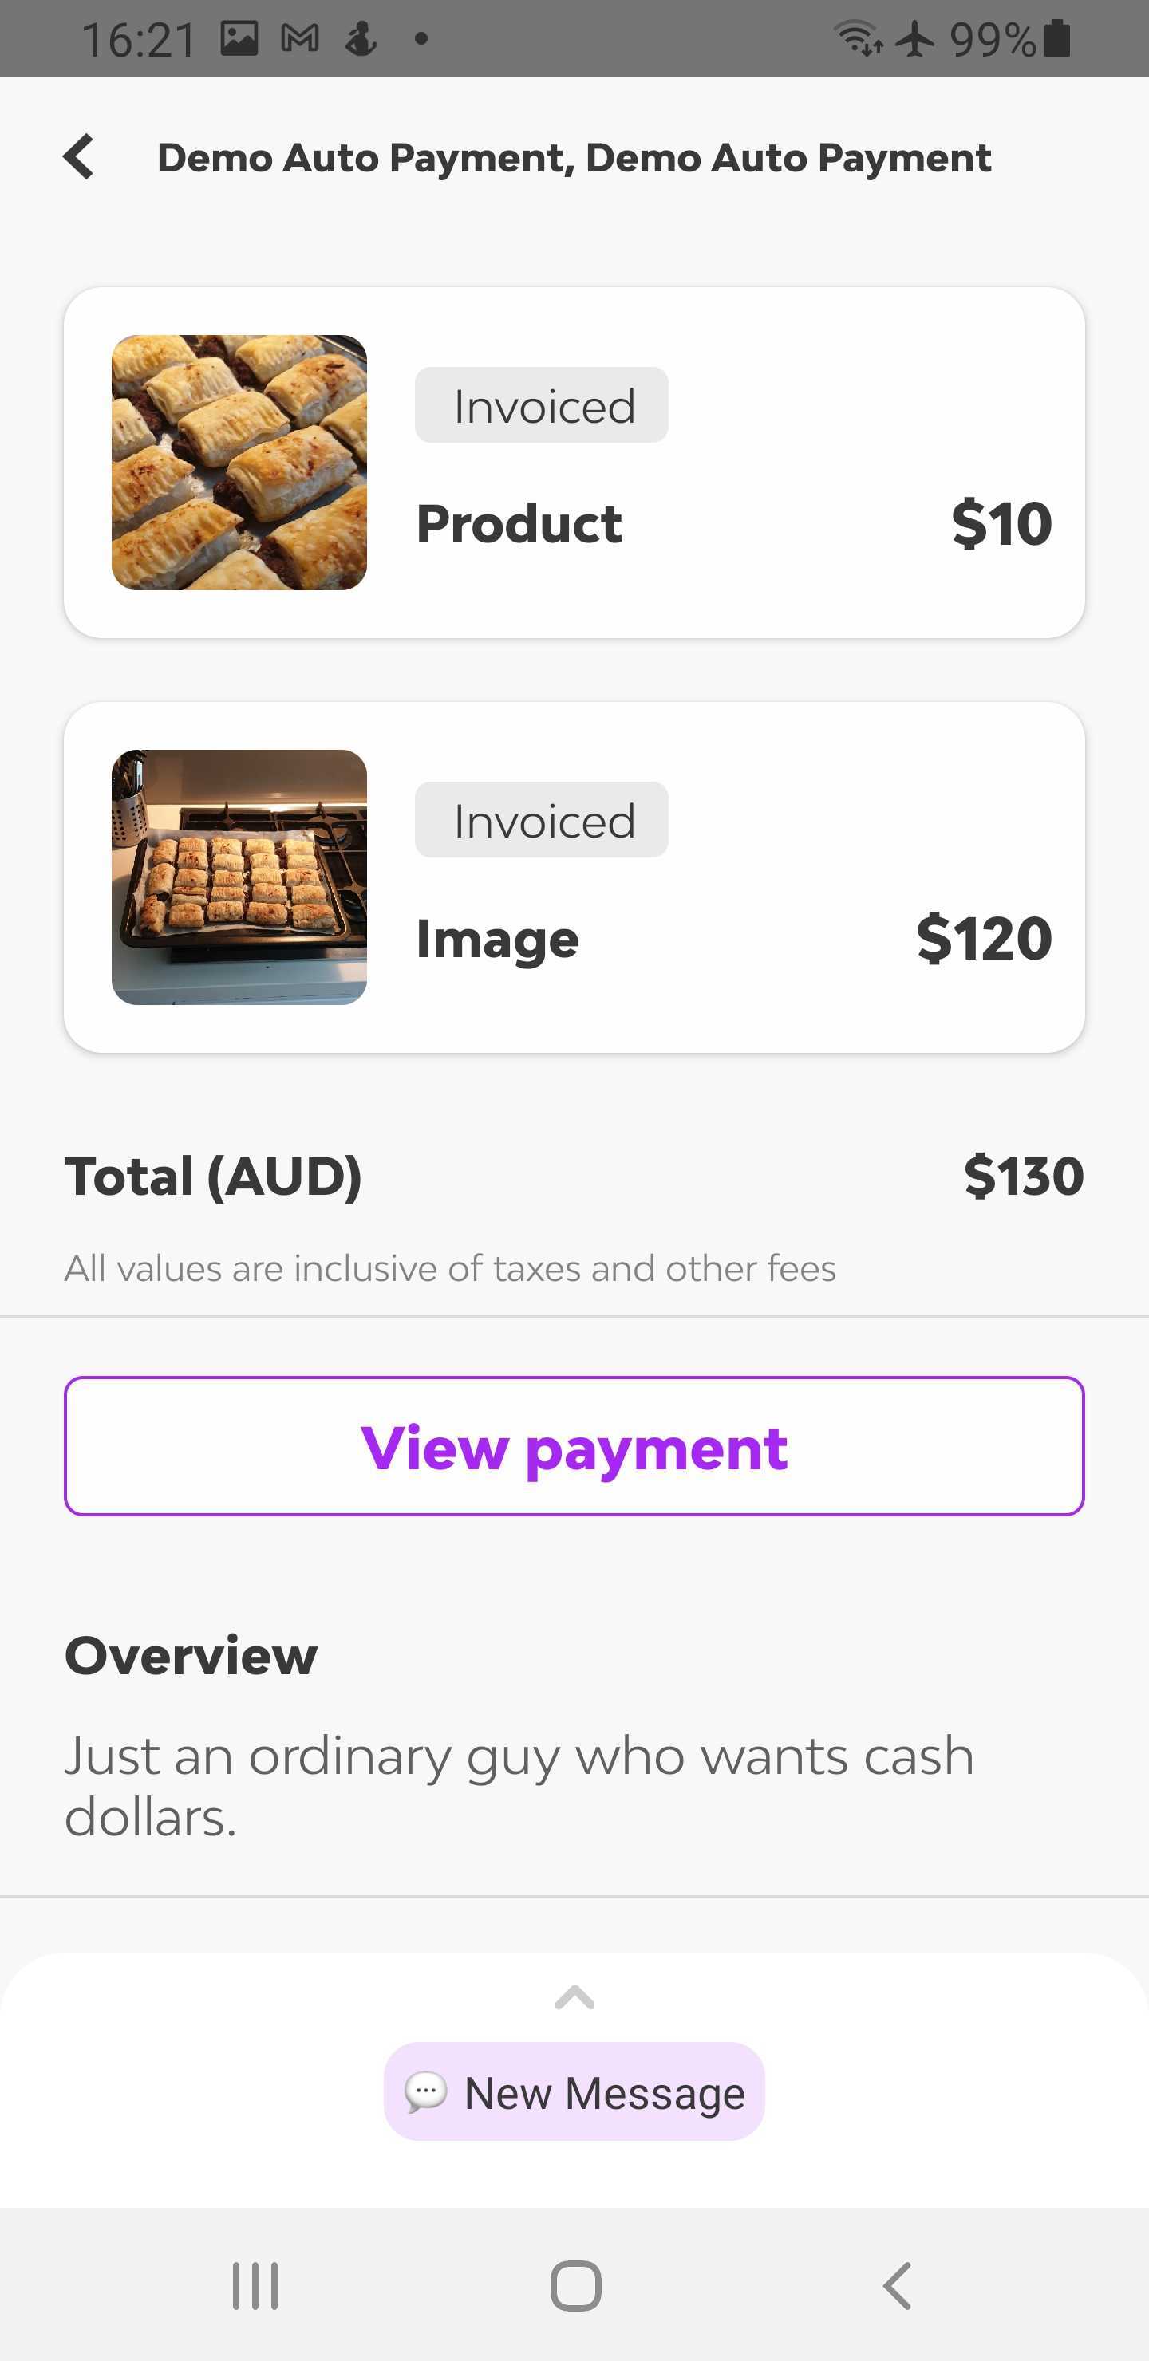Tap the Demo Auto Payment title

tap(574, 158)
